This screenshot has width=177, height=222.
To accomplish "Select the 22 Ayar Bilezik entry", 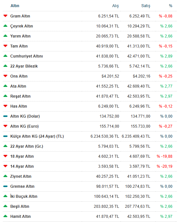I will tap(24, 66).
